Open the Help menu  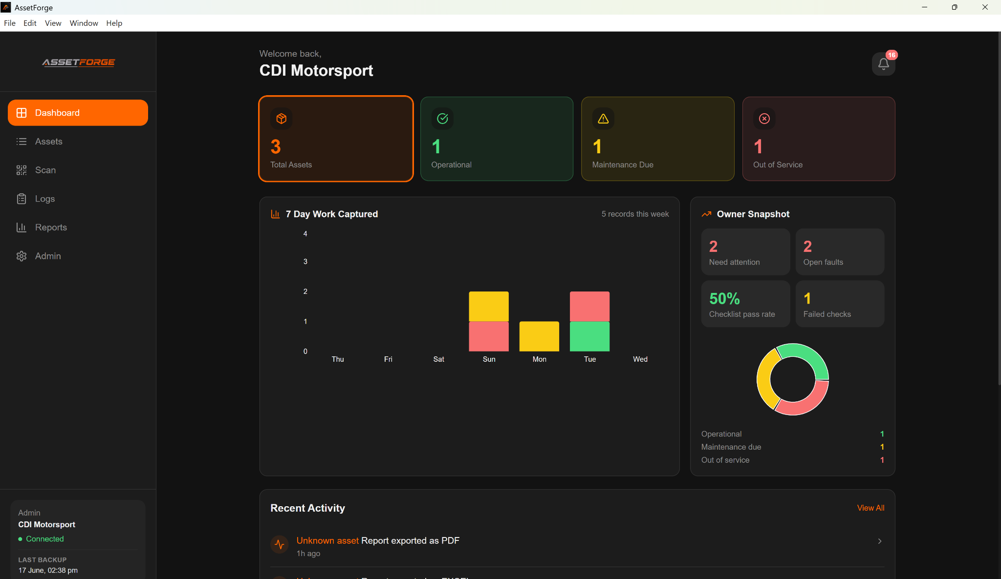tap(114, 23)
